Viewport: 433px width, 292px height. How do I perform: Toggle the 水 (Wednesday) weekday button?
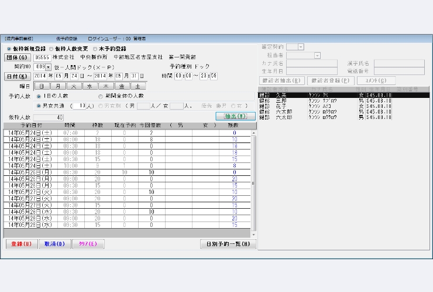(x=90, y=86)
